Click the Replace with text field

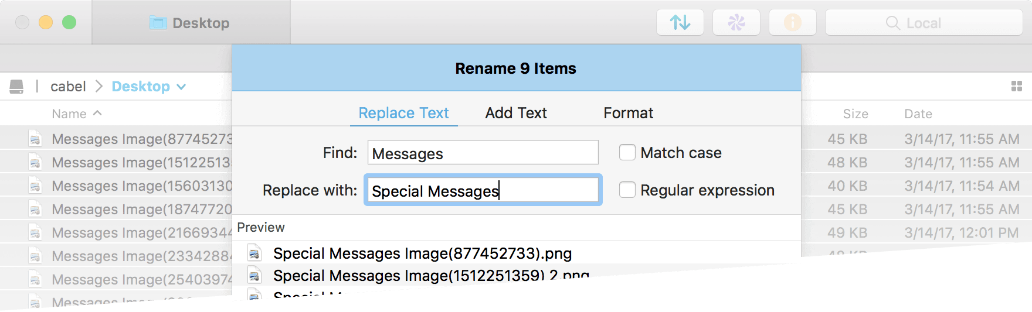coord(483,190)
